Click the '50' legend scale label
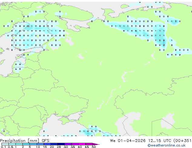192x148 pixels. pyautogui.click(x=94, y=147)
